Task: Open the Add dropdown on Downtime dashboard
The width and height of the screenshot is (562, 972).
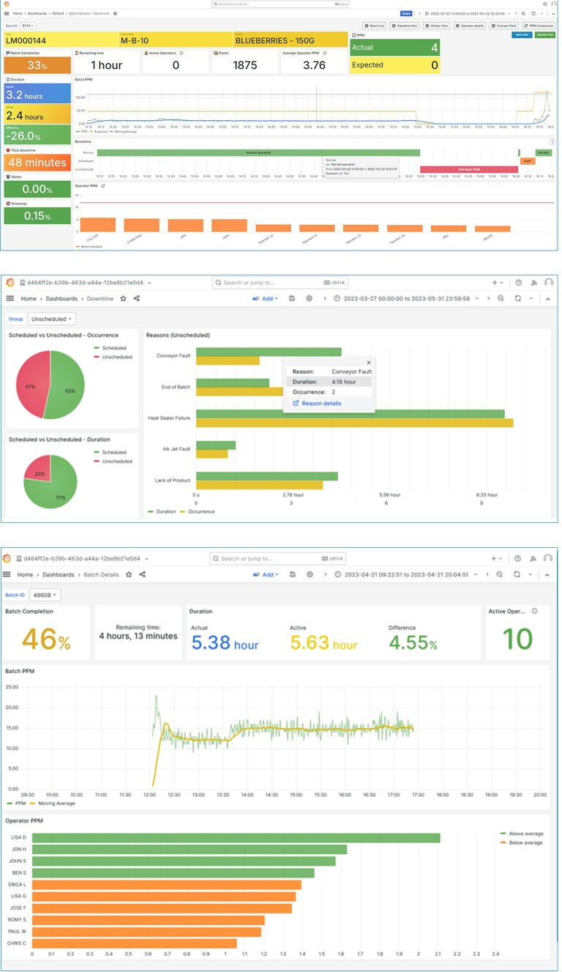Action: [x=266, y=299]
